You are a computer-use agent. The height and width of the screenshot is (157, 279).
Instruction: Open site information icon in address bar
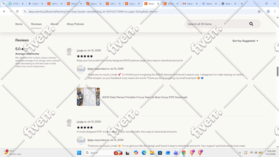click(x=25, y=11)
